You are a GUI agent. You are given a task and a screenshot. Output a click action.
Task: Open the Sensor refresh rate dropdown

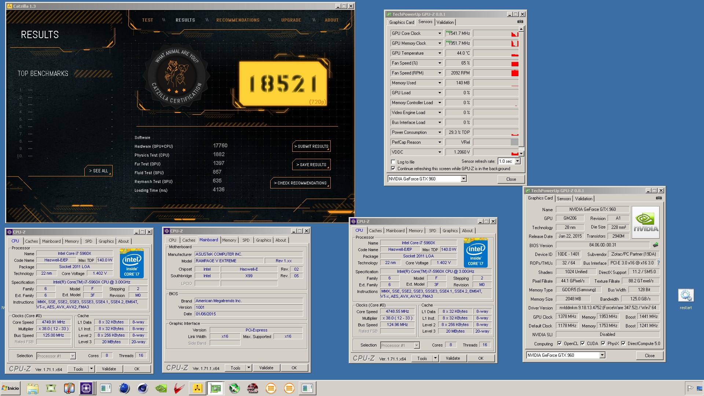pyautogui.click(x=517, y=161)
